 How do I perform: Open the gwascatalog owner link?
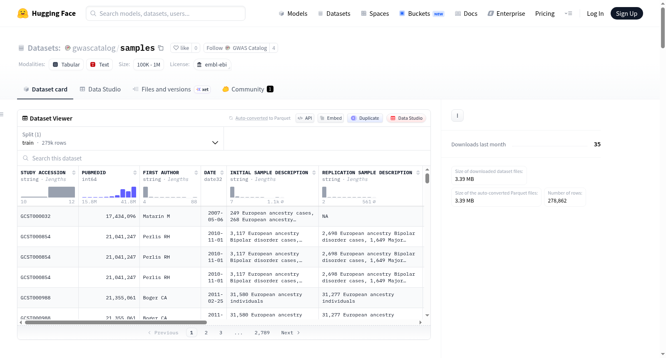pos(94,48)
